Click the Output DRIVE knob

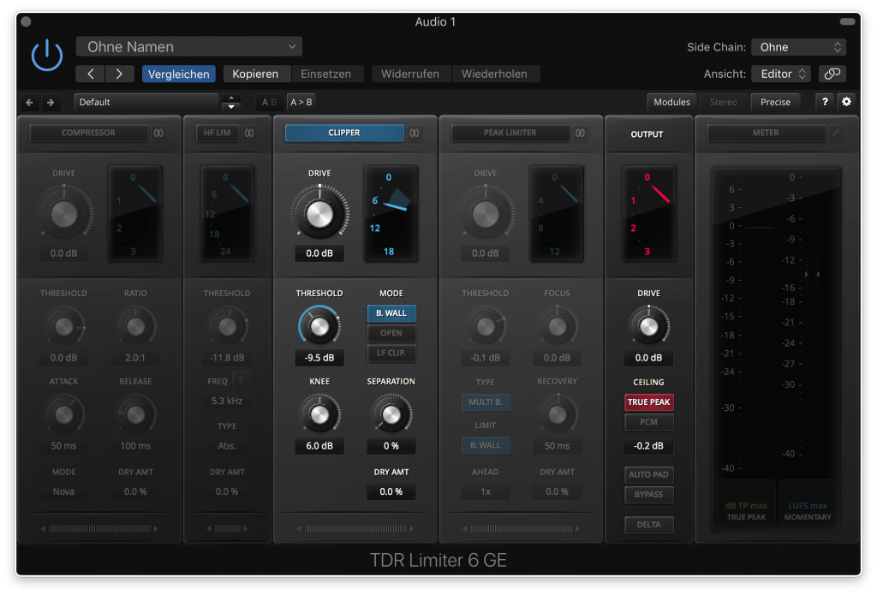click(x=649, y=326)
